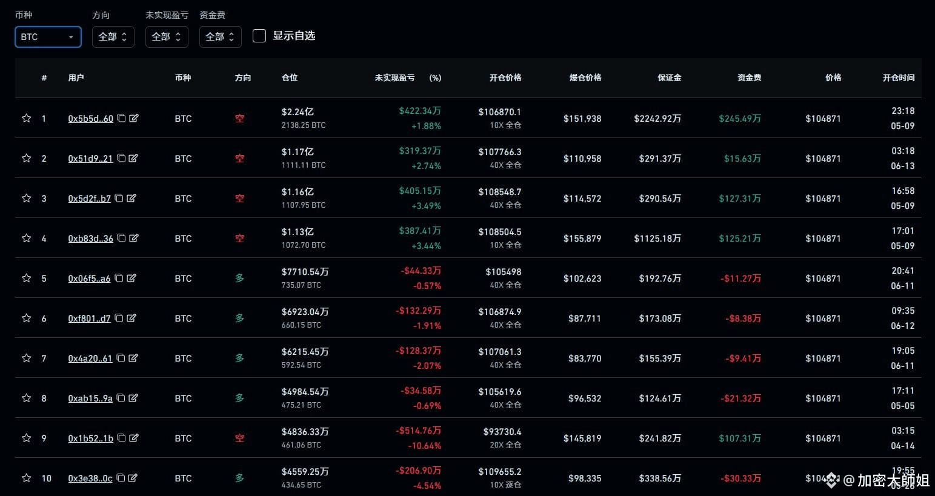Sort by 开仓时间 column header
Viewport: 935px width, 496px height.
pos(899,78)
